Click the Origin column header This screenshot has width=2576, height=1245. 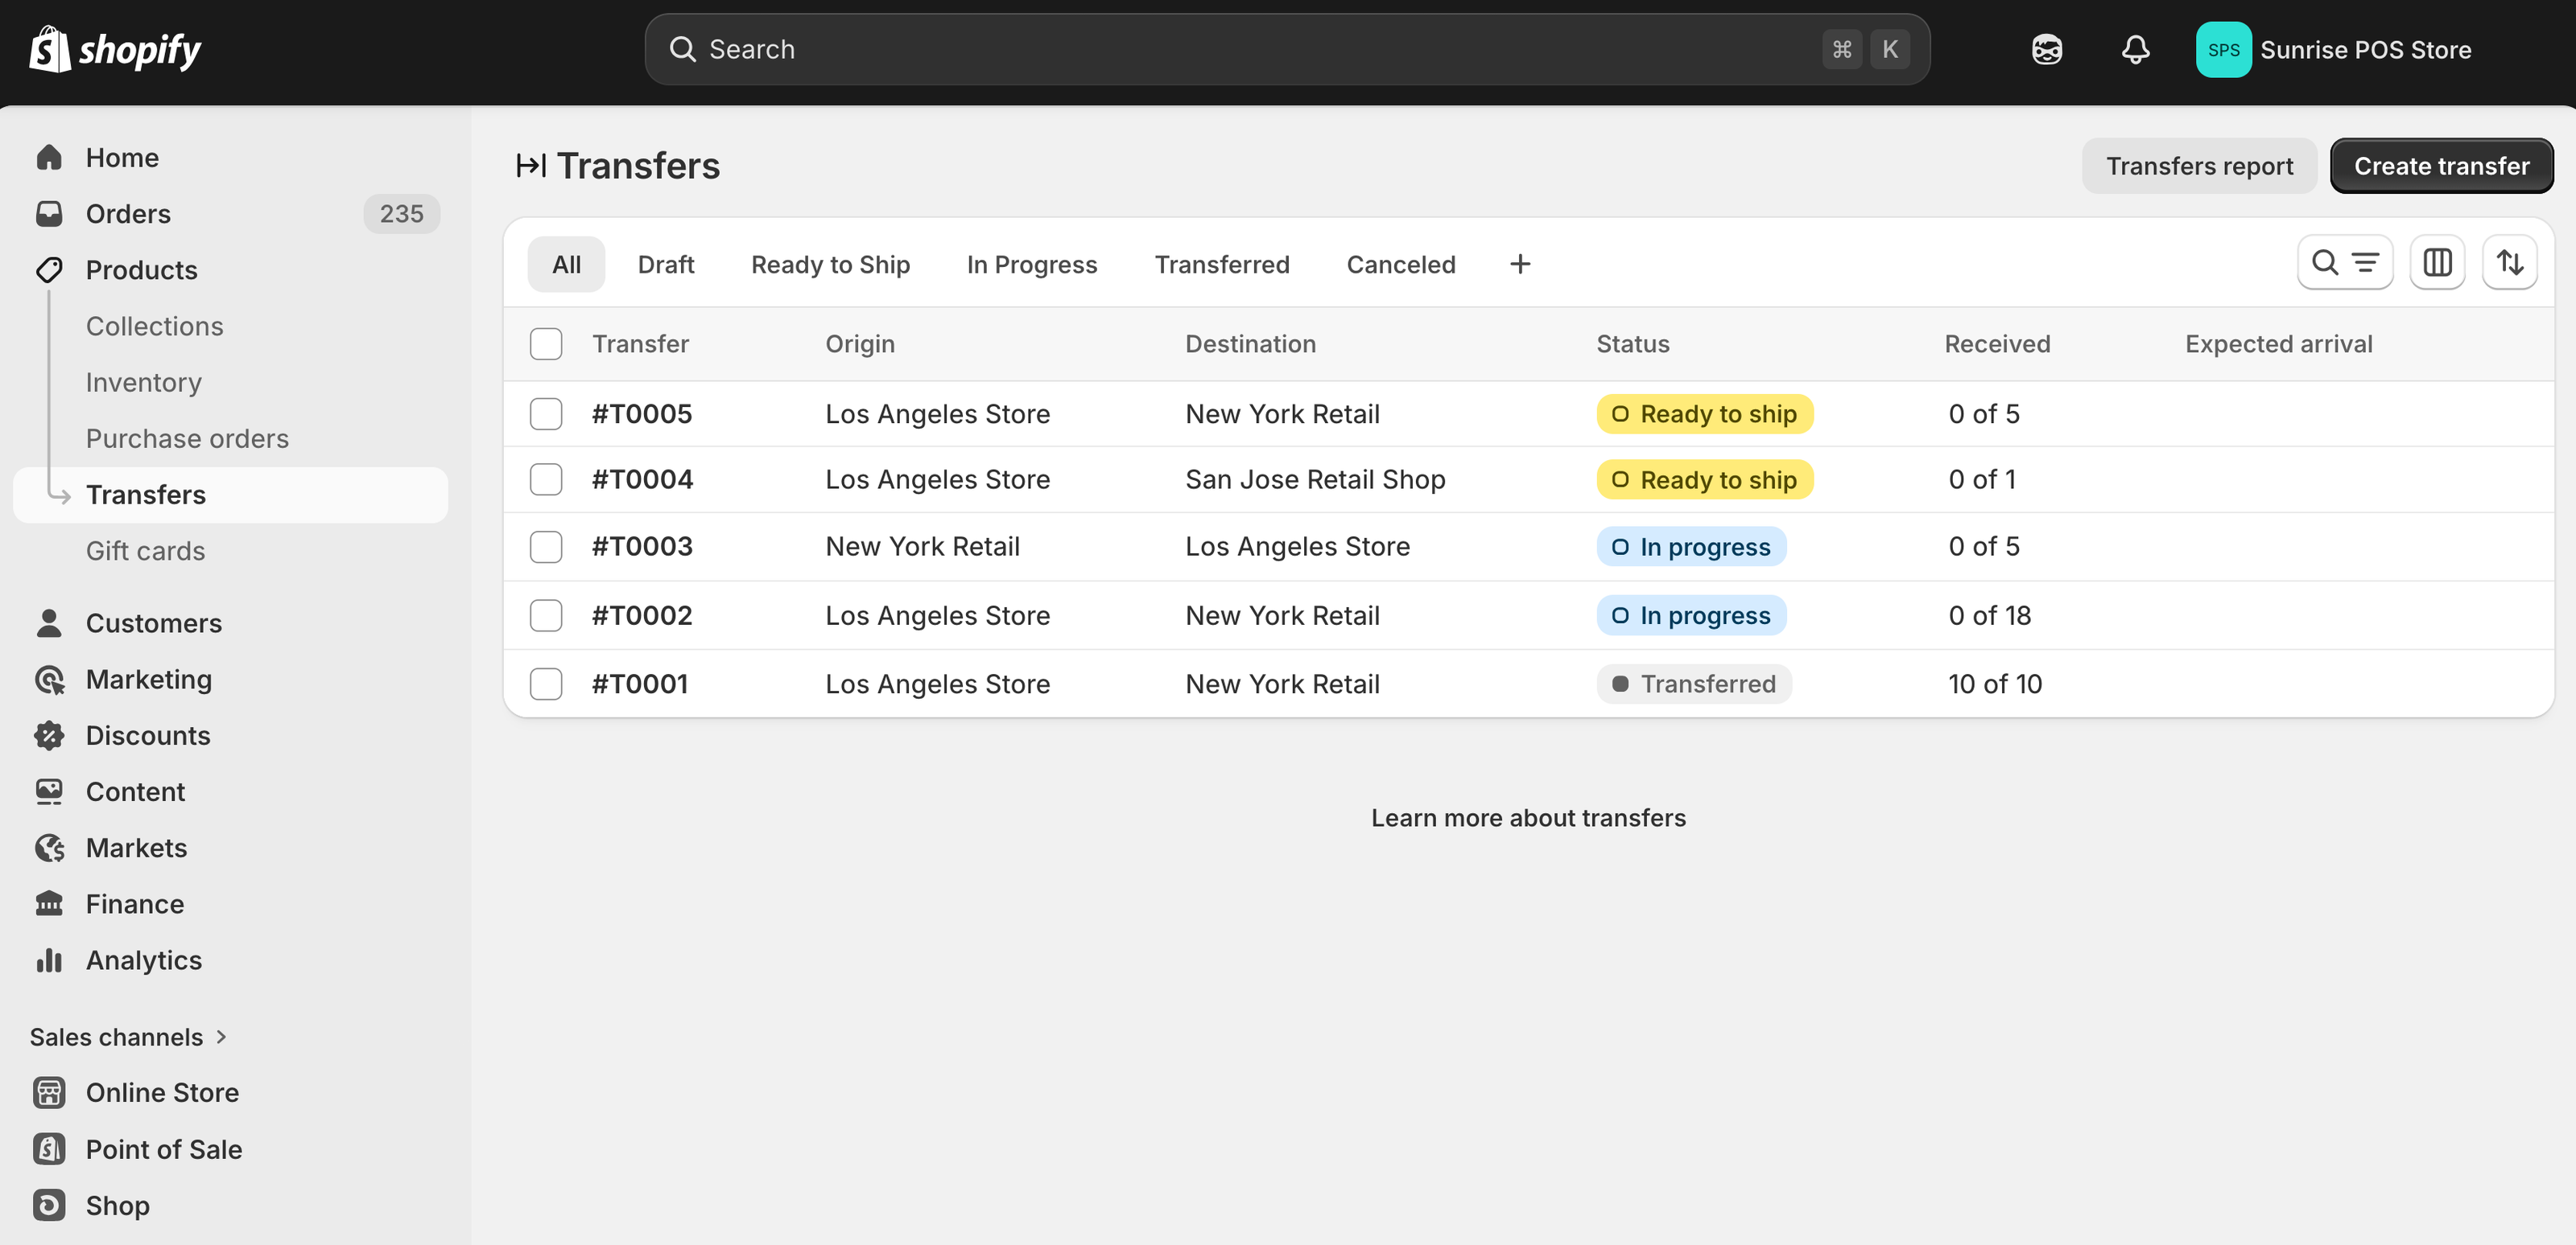[x=860, y=343]
